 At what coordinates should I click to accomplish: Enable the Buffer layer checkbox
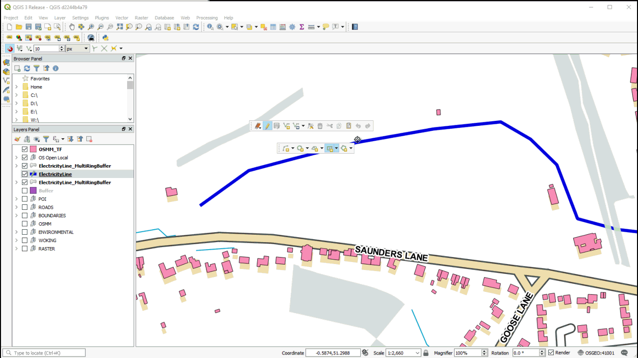[25, 191]
